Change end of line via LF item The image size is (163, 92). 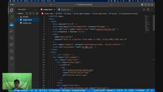coord(126,90)
